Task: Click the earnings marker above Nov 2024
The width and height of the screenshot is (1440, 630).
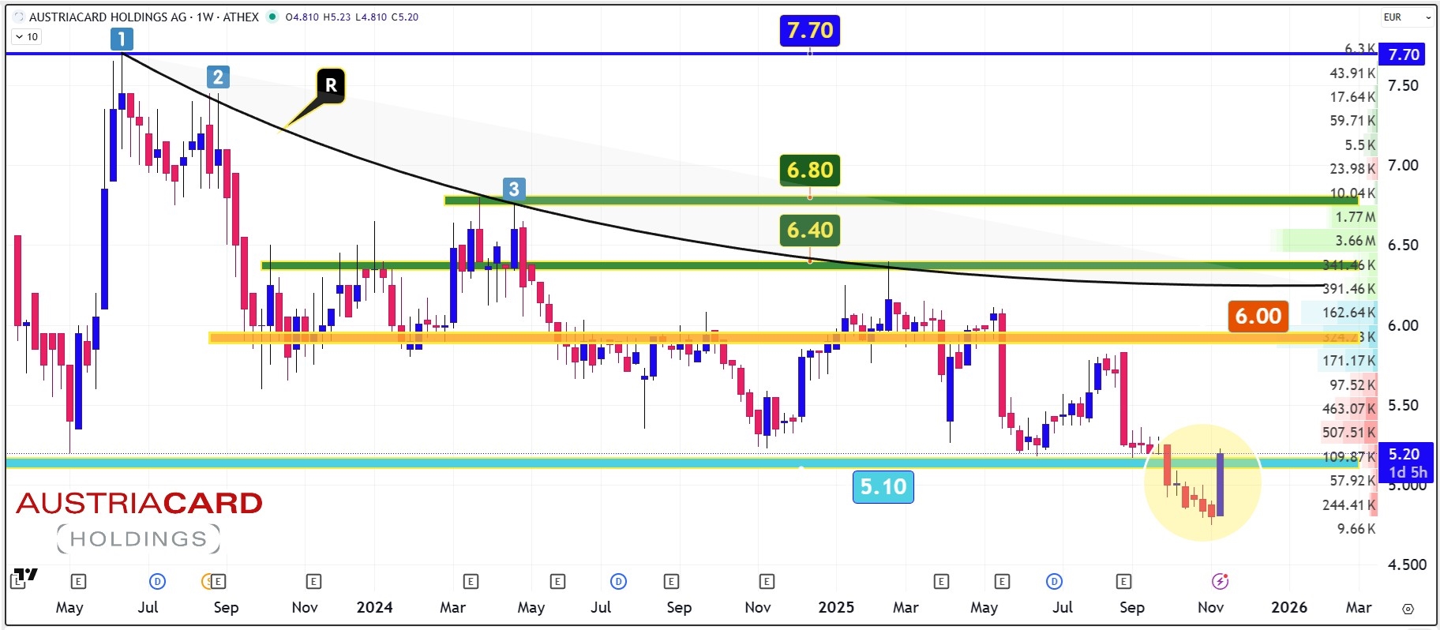Action: coord(766,582)
